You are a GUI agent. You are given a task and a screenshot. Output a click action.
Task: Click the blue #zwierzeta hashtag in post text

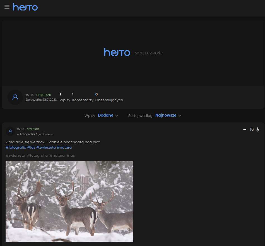pos(46,147)
